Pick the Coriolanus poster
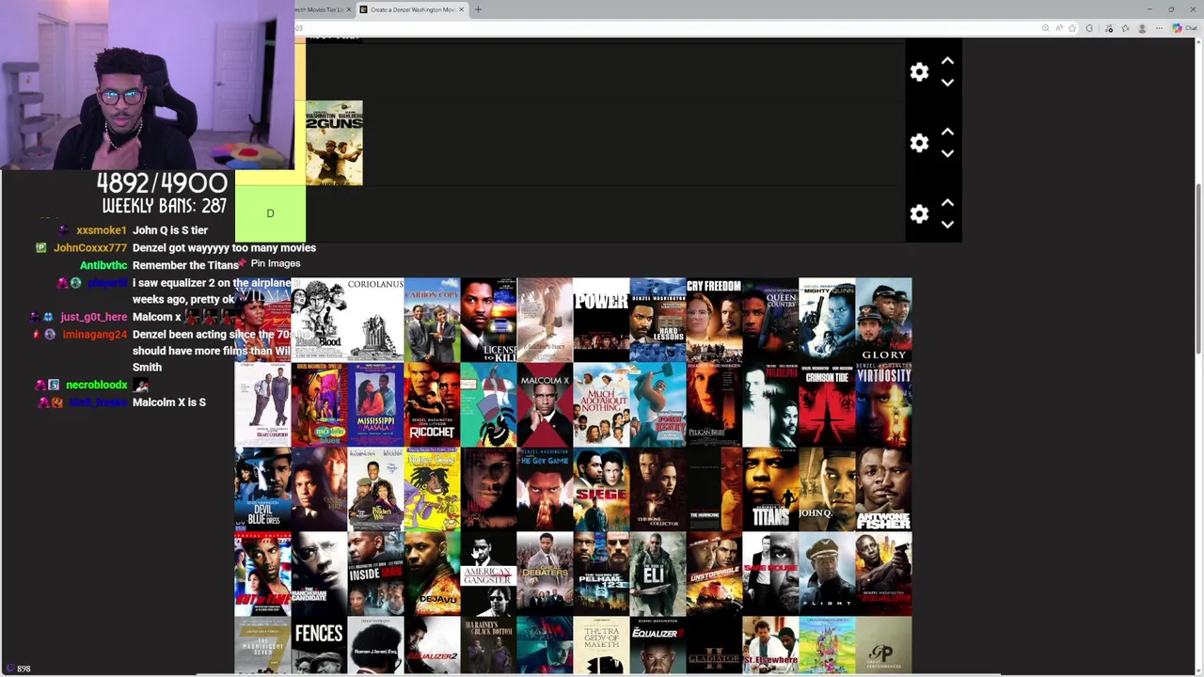This screenshot has height=677, width=1204. point(375,320)
